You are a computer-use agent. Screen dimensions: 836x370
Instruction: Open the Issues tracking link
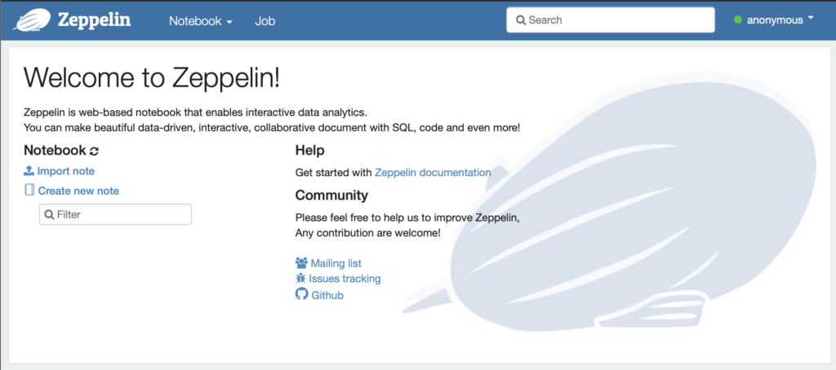pos(345,279)
